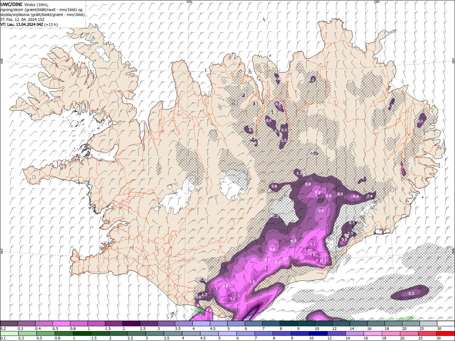The height and width of the screenshot is (341, 455).
Task: Click the 0.8 value in southern snowfall band
Action: click(x=225, y=286)
